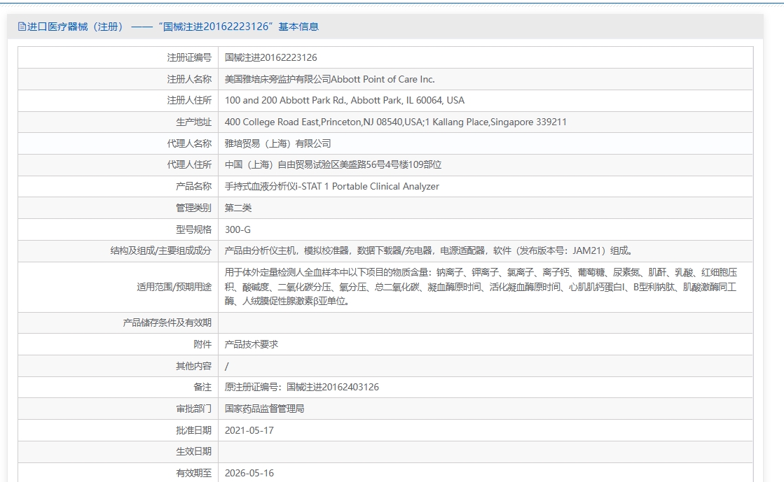Screen dimensions: 784x482
Task: Click the 产品名称 label
Action: (x=193, y=186)
